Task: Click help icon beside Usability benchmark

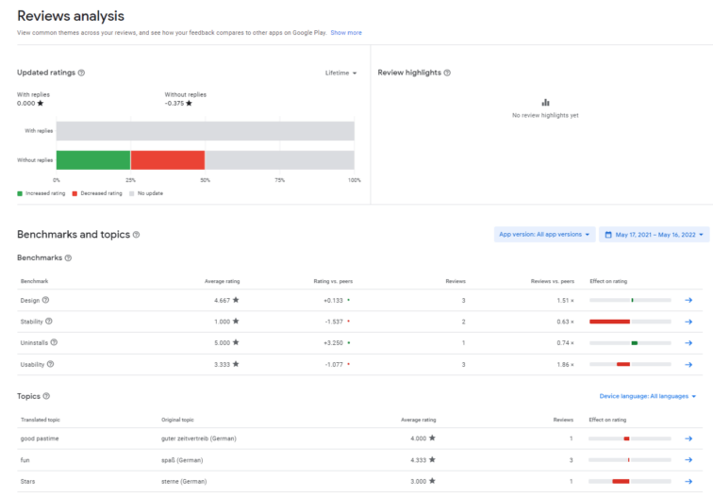Action: [x=50, y=364]
